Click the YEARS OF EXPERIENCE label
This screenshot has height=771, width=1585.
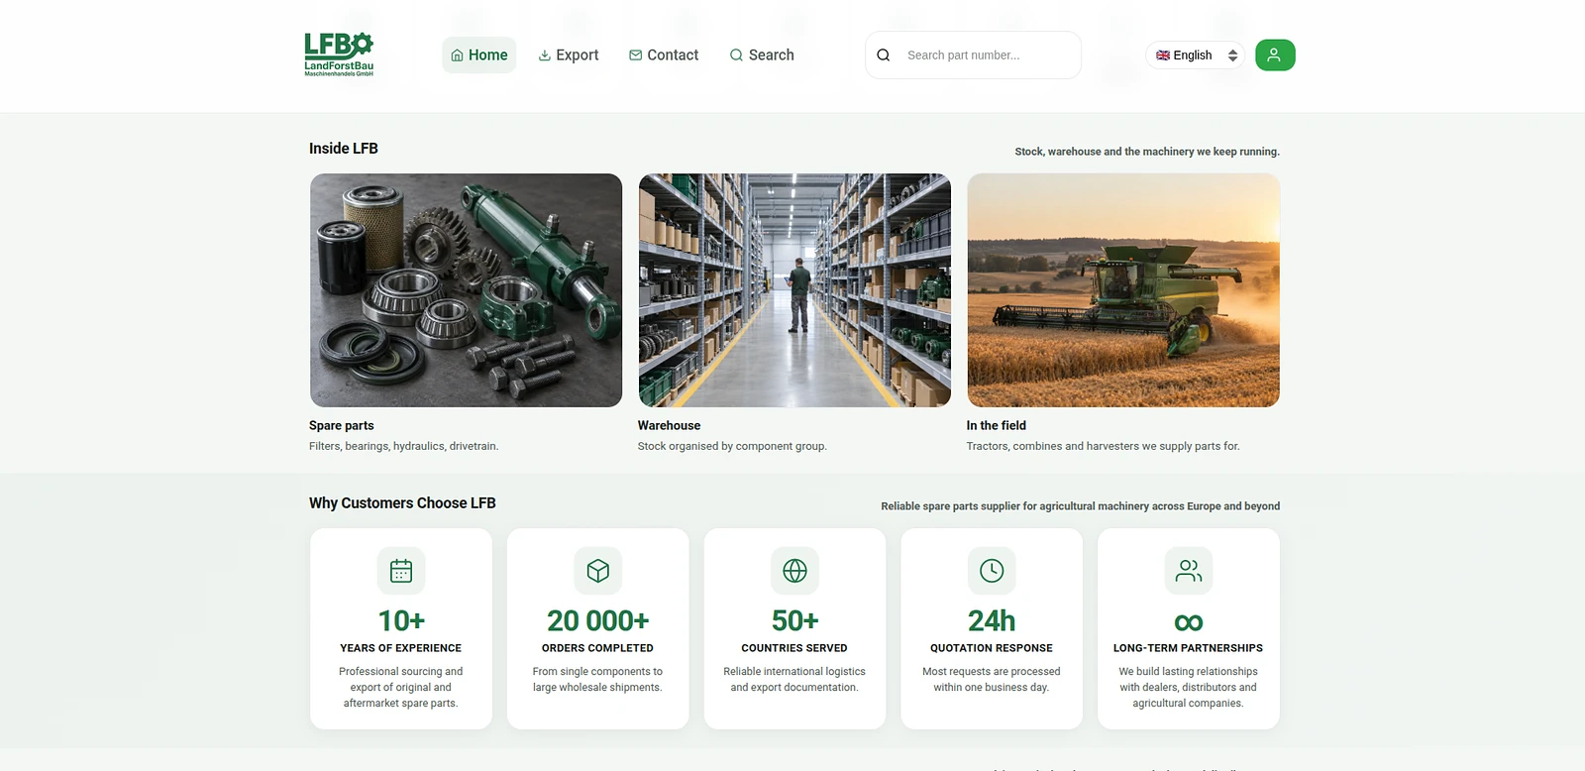(x=401, y=648)
